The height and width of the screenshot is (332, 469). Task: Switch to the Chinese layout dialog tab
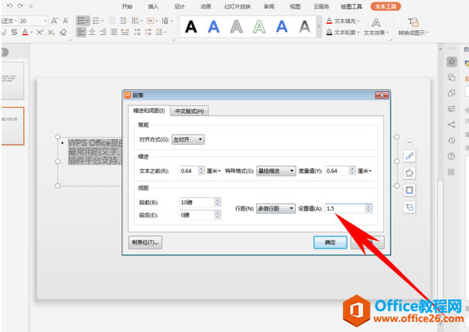[190, 111]
